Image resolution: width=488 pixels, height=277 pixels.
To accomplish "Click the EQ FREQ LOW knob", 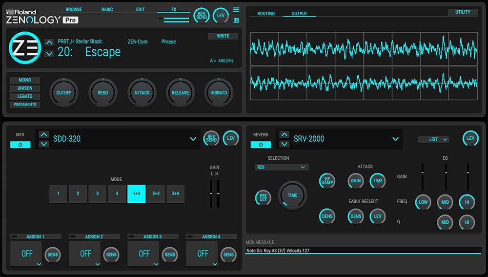I will point(423,202).
